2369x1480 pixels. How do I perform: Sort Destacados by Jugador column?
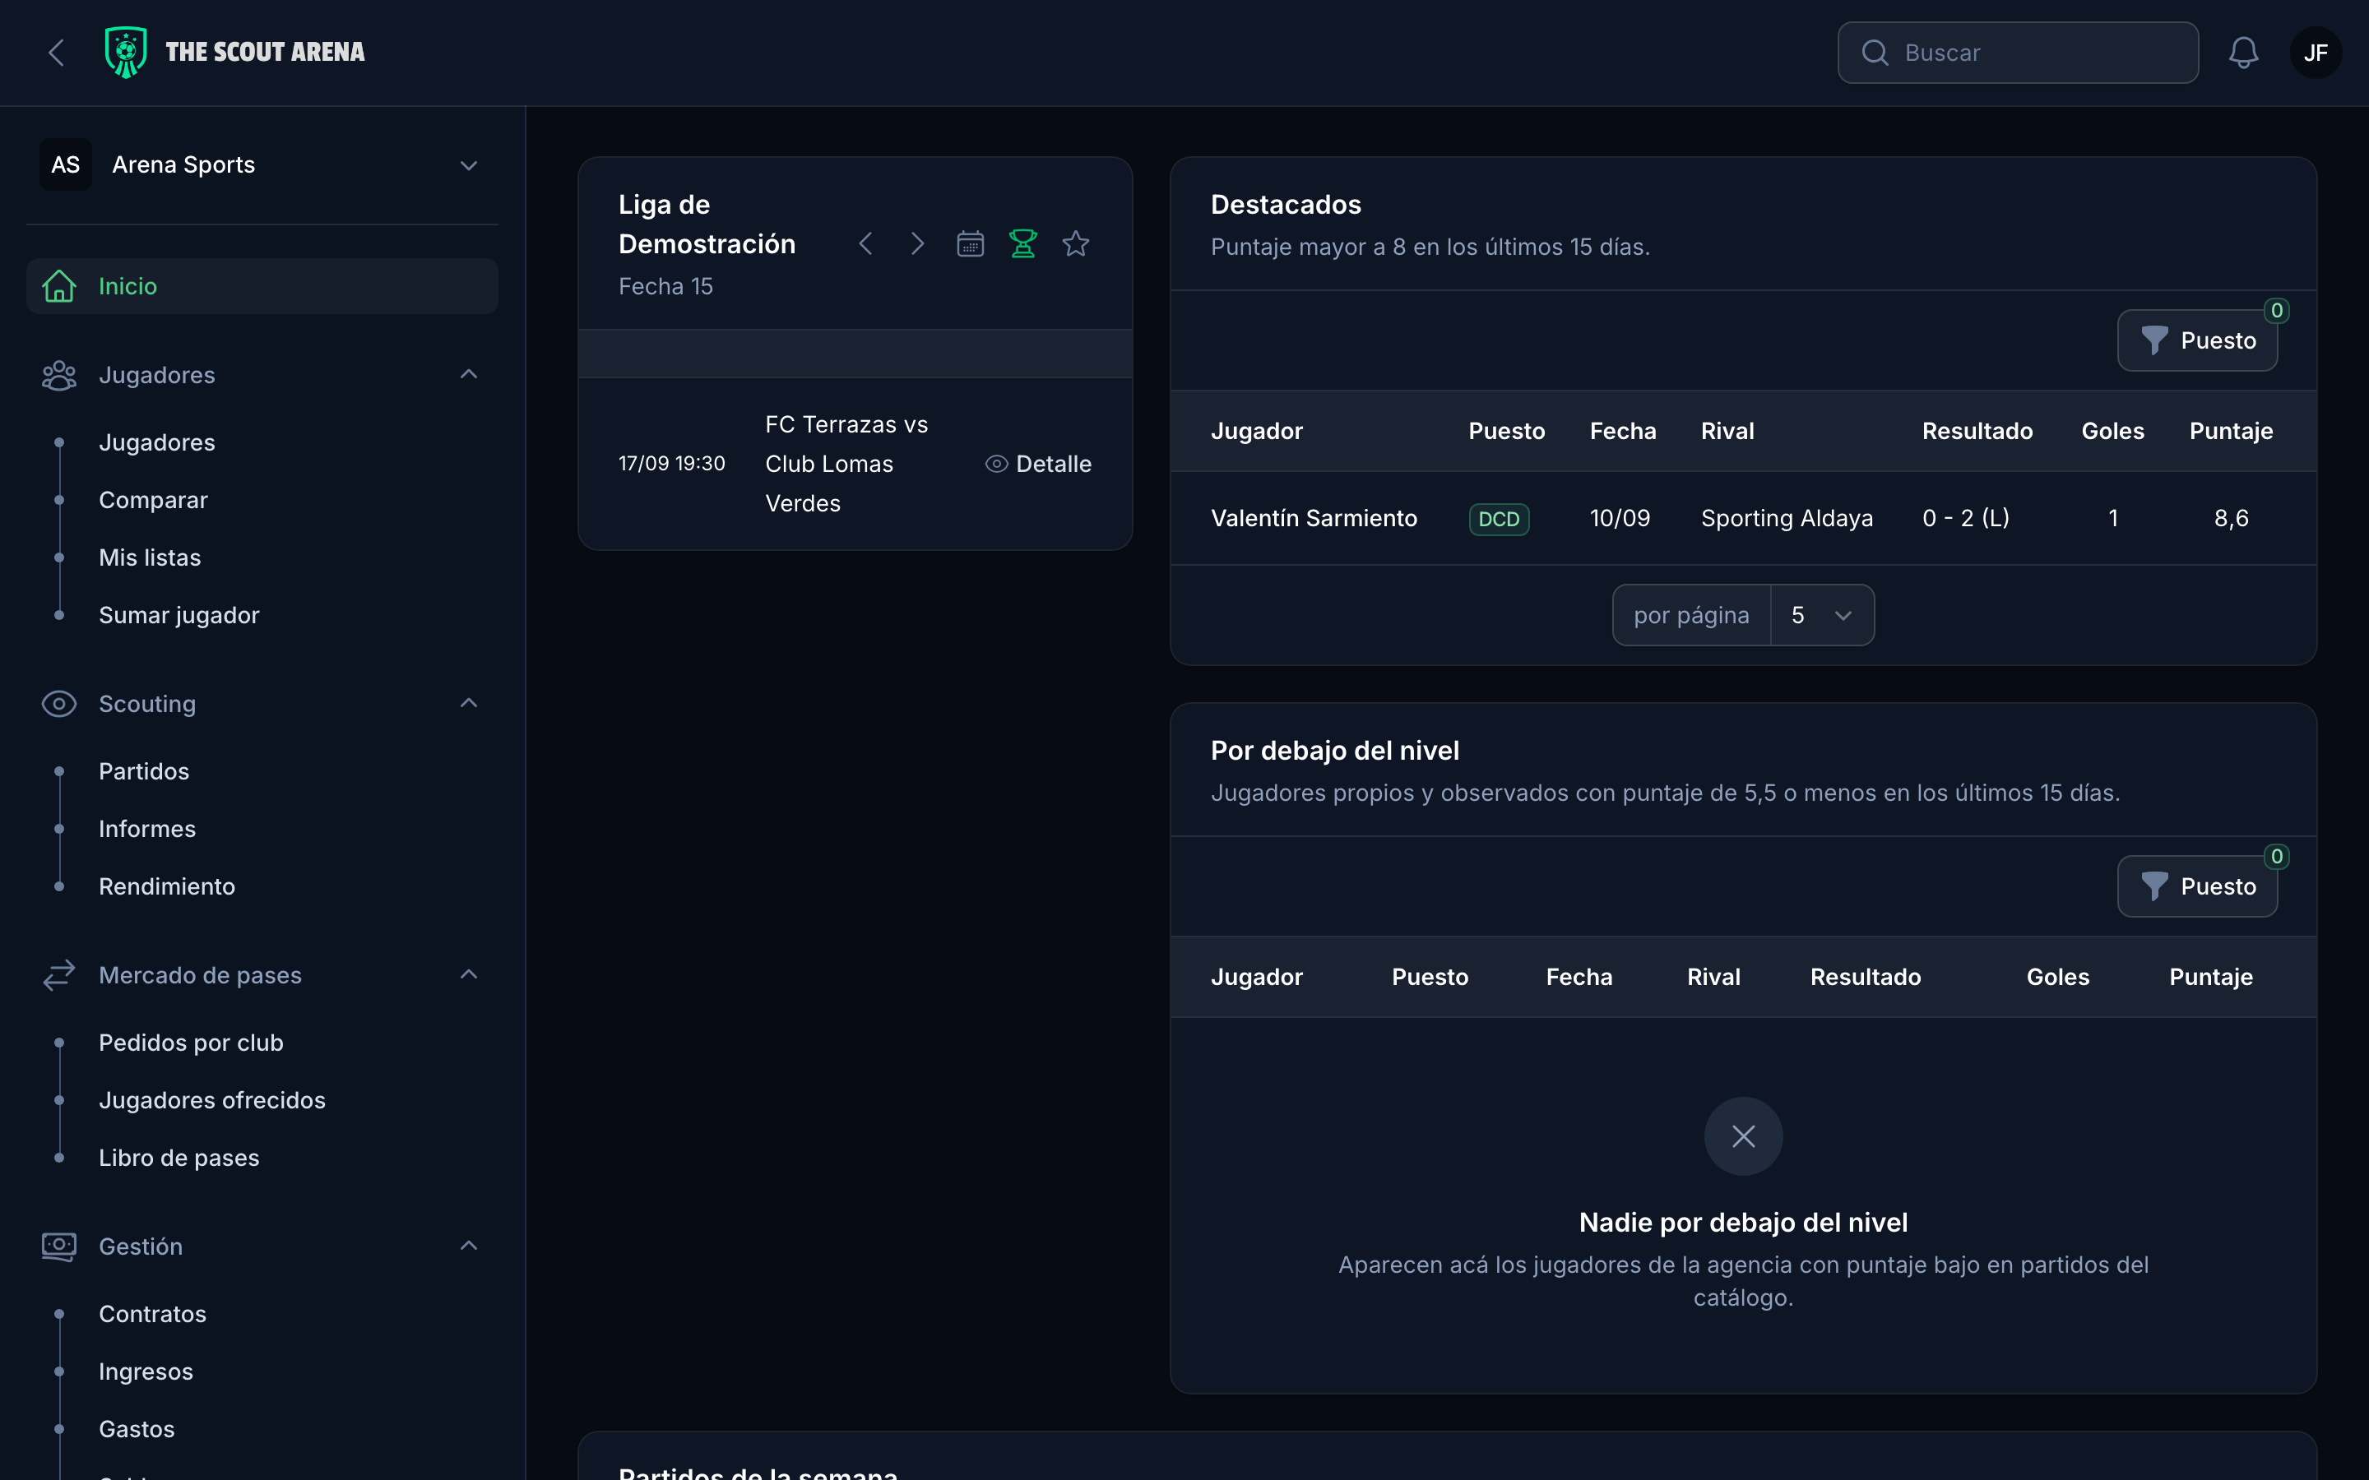[1257, 432]
